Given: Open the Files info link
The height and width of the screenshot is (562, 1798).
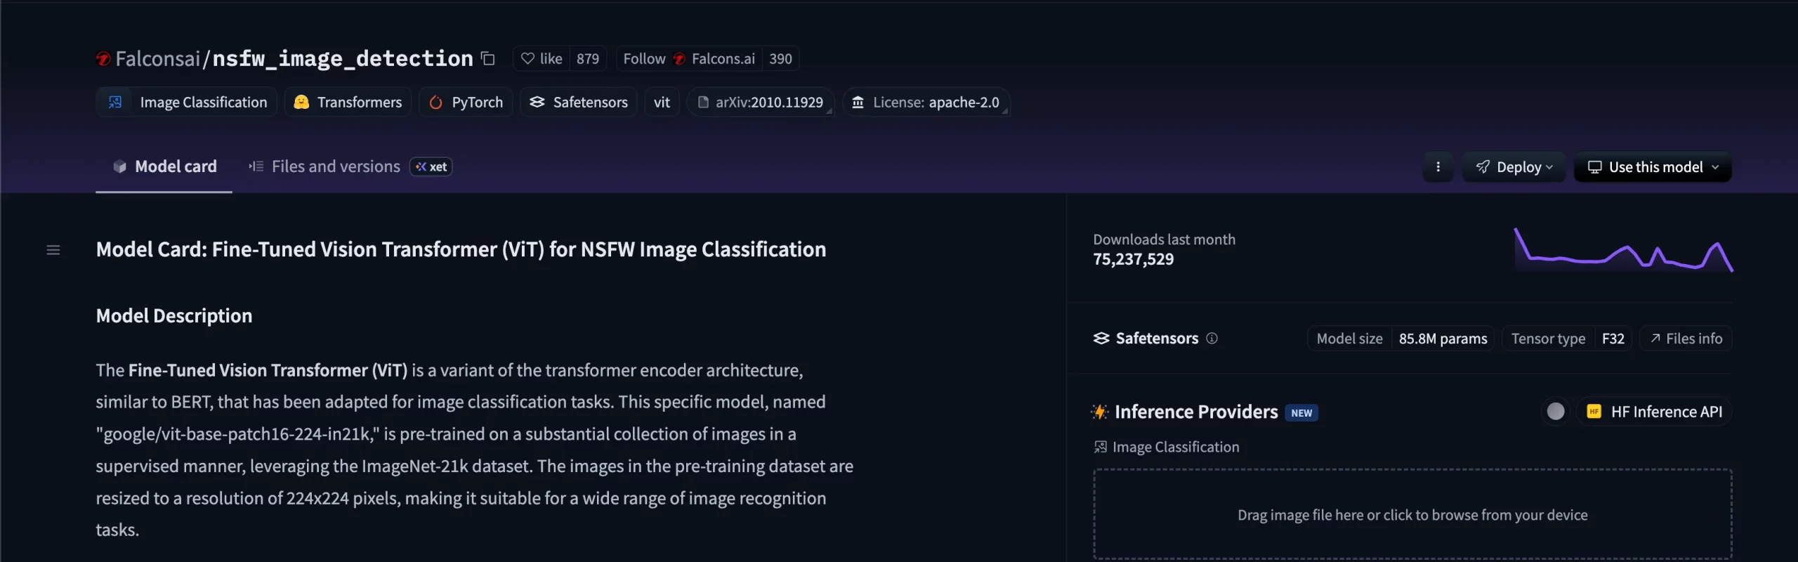Looking at the screenshot, I should [x=1686, y=339].
